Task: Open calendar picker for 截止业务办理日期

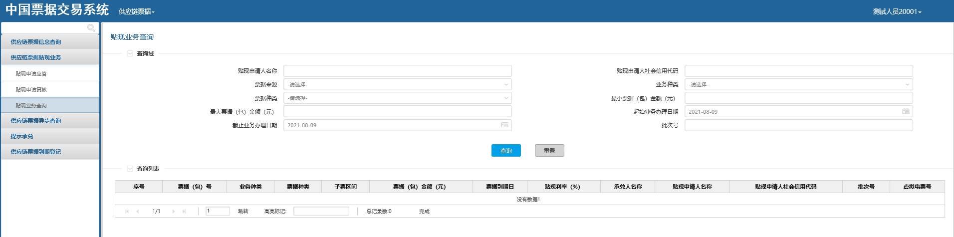Action: 504,125
